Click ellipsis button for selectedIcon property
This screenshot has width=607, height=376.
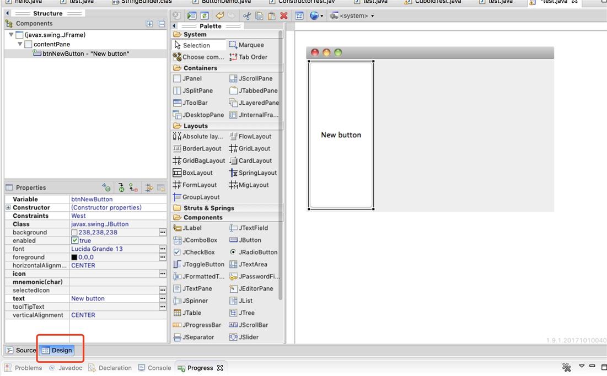click(x=163, y=290)
